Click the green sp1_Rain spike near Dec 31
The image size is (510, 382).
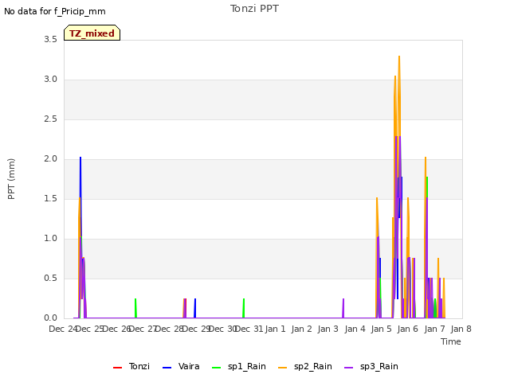(244, 308)
